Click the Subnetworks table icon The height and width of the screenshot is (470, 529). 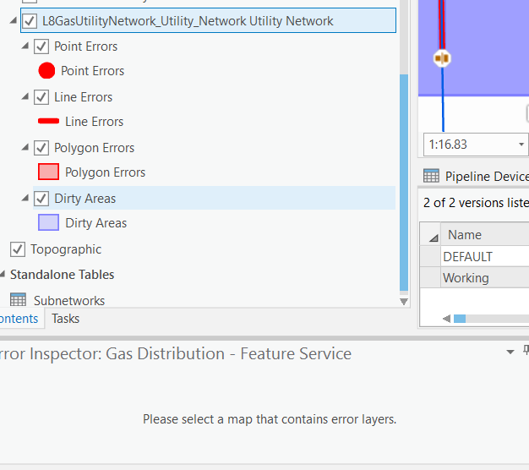pyautogui.click(x=18, y=299)
